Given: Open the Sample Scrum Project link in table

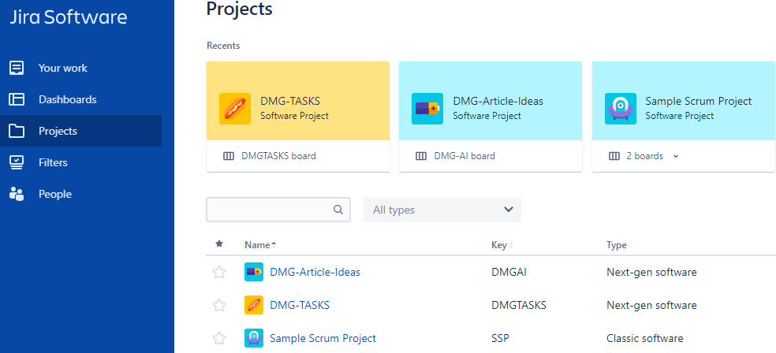Looking at the screenshot, I should coord(323,338).
